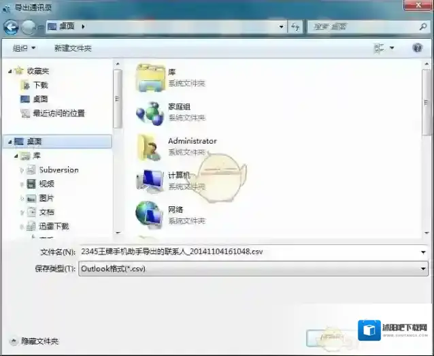This screenshot has height=356, width=434.
Task: Open the 组织 organize menu
Action: click(24, 48)
